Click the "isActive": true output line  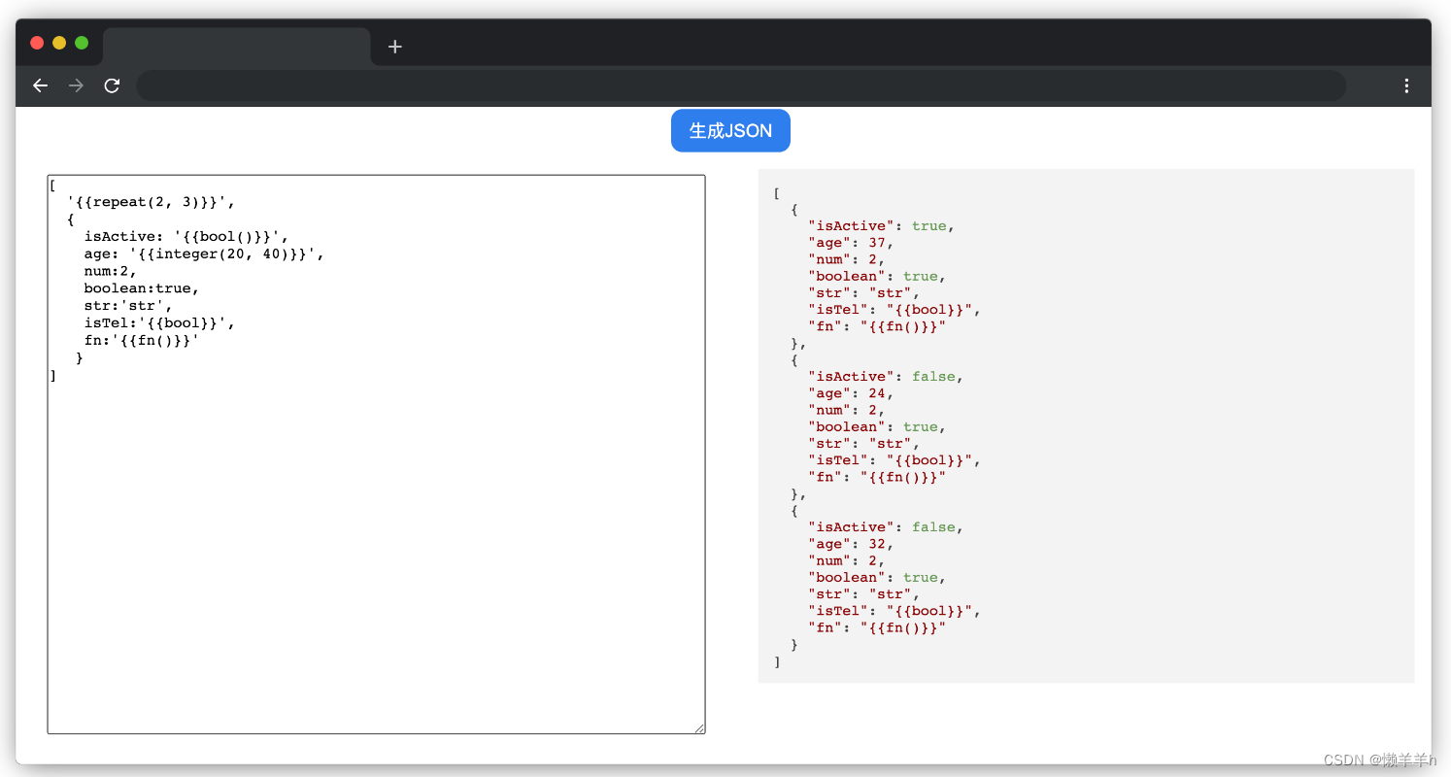click(x=882, y=225)
